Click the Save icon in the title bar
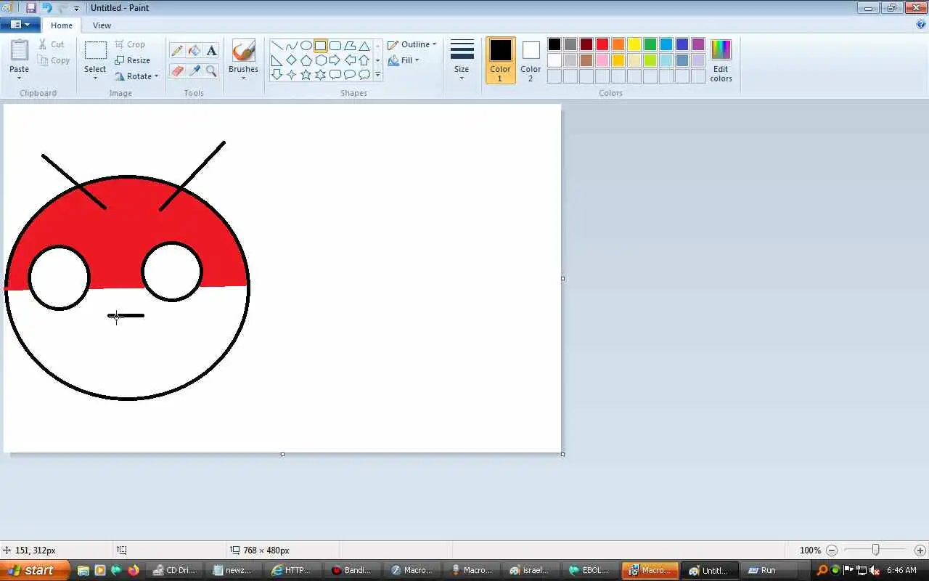Screen dimensions: 929x581 30,8
